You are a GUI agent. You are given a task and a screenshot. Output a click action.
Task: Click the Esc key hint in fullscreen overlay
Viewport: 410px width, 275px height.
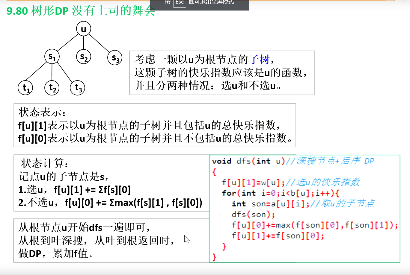(x=180, y=3)
